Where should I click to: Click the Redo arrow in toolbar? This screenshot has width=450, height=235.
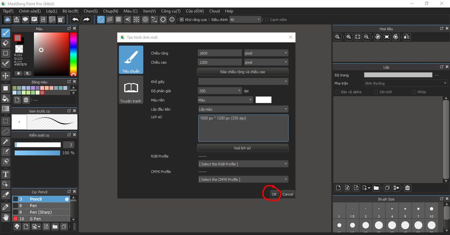pyautogui.click(x=86, y=19)
